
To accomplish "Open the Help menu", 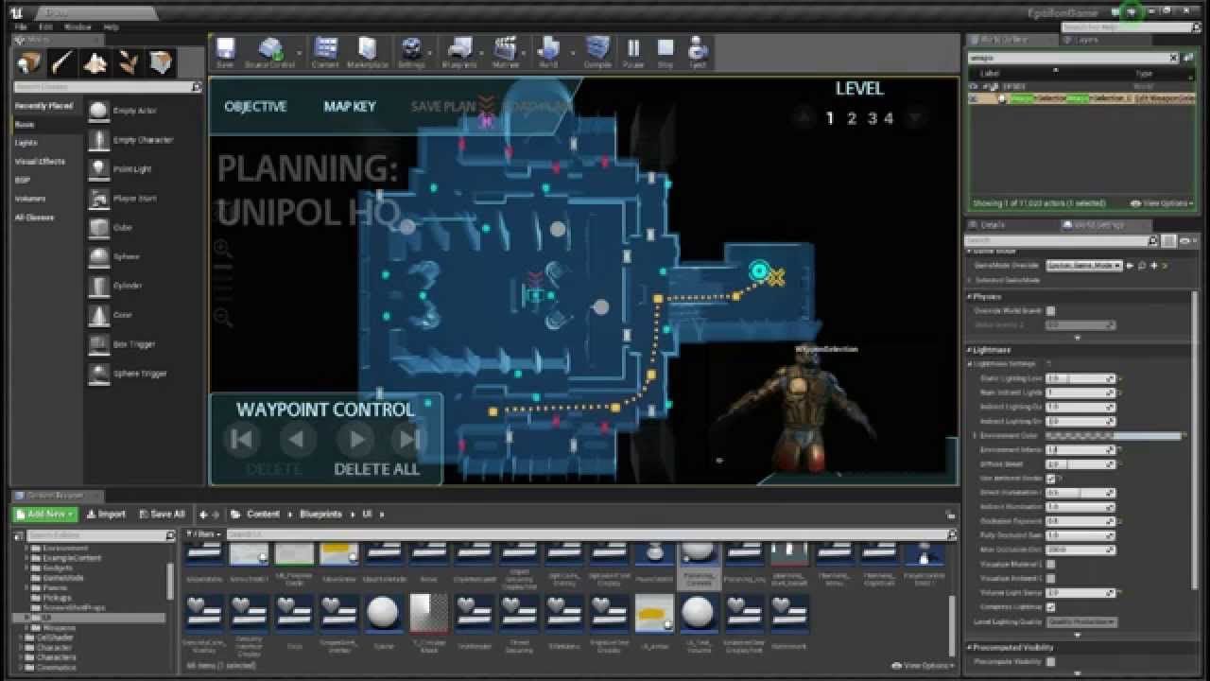I will pyautogui.click(x=112, y=27).
